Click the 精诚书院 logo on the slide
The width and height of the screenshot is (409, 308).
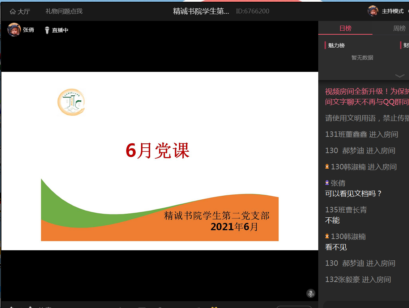pyautogui.click(x=71, y=102)
